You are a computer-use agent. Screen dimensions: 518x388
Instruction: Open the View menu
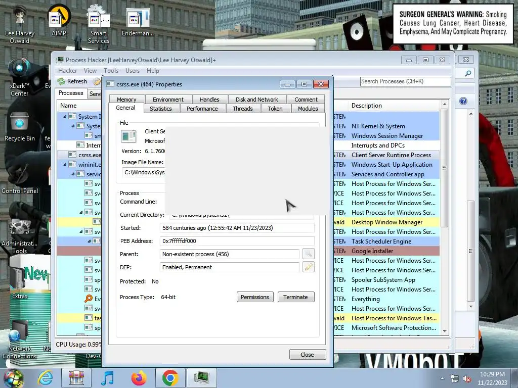coord(90,71)
